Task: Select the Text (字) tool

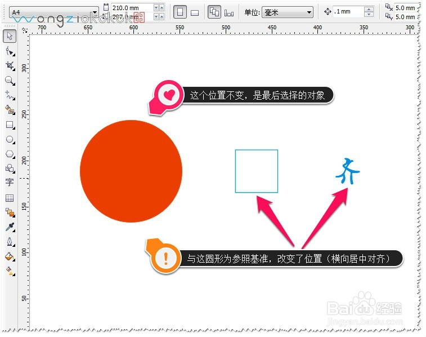Action: click(x=10, y=182)
